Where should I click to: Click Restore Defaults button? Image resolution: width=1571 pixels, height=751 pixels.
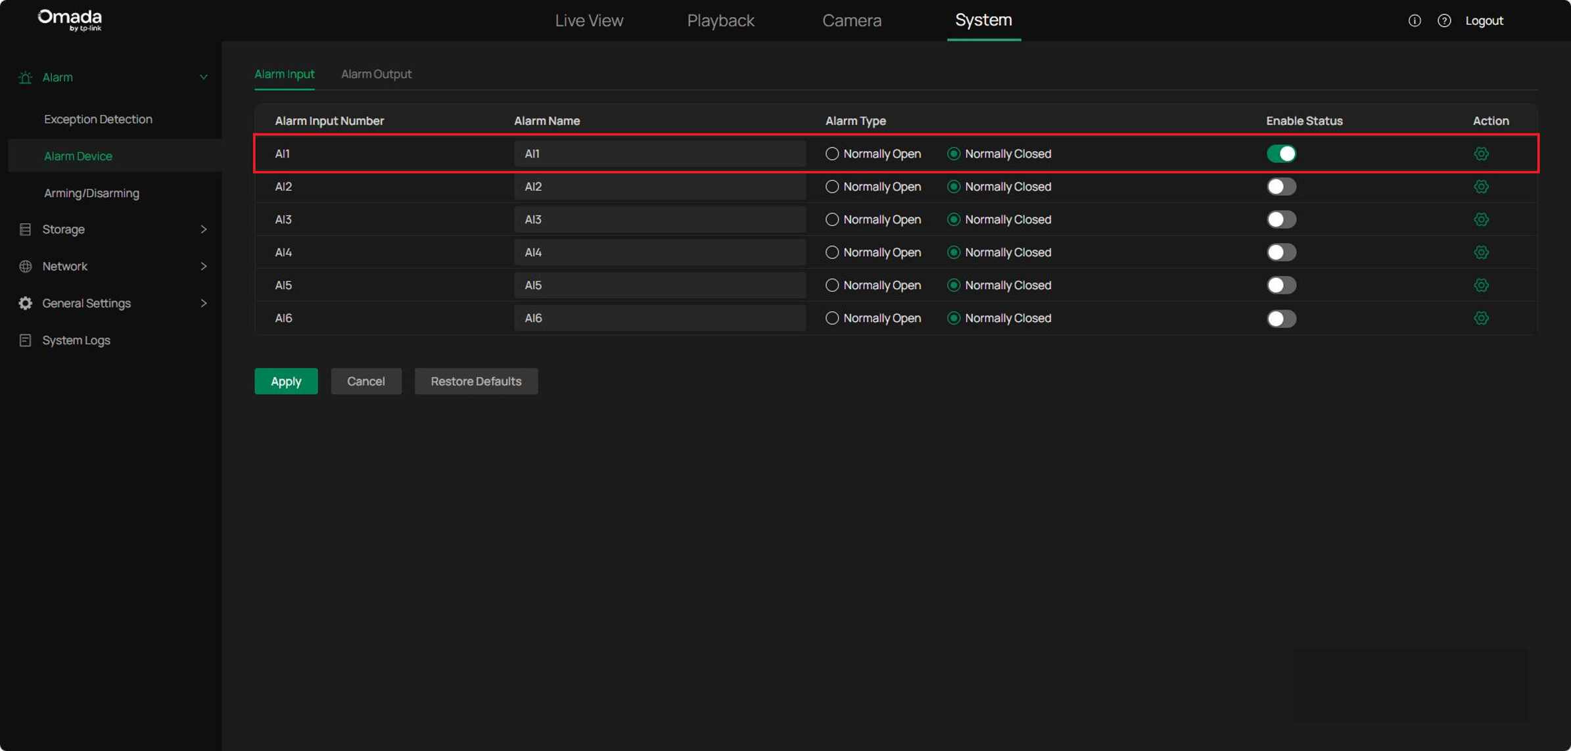(476, 381)
